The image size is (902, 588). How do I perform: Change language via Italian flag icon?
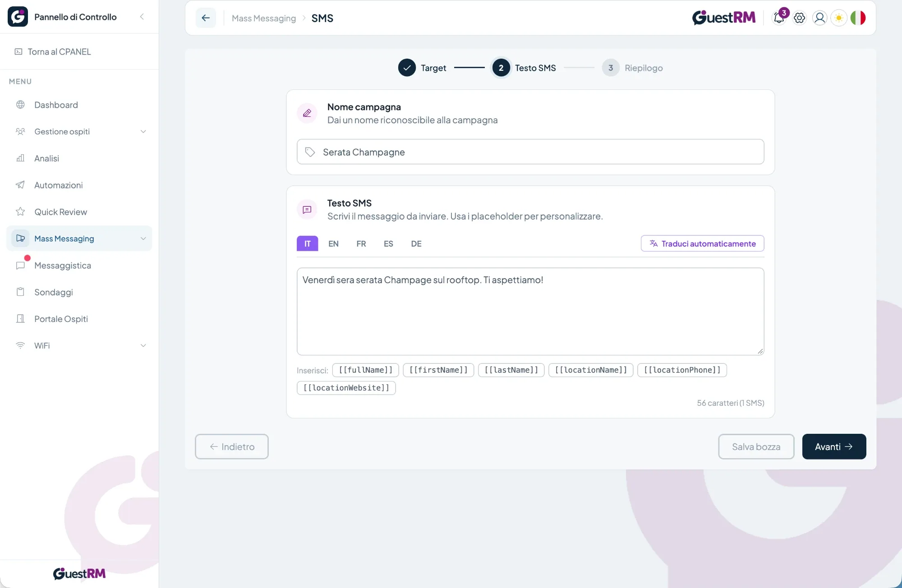(x=858, y=18)
